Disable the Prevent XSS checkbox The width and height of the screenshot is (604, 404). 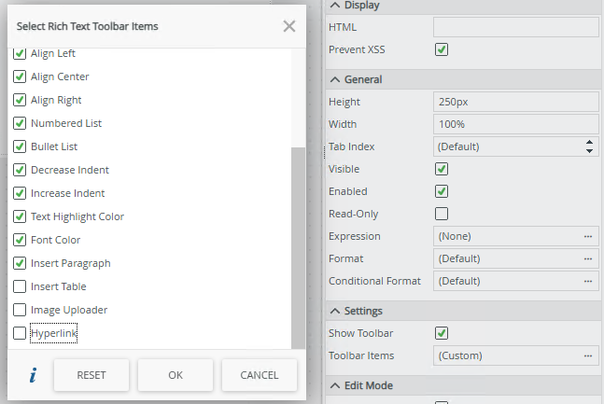pyautogui.click(x=442, y=49)
